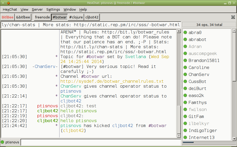Click the ptisnovs nick button
The width and height of the screenshot is (237, 147).
[x=12, y=142]
